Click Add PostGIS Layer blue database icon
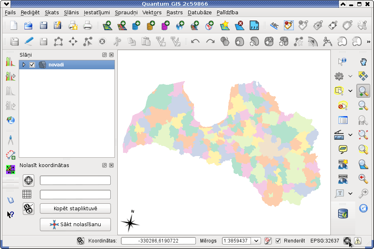Viewport: 374px width, 249px height. click(x=136, y=25)
